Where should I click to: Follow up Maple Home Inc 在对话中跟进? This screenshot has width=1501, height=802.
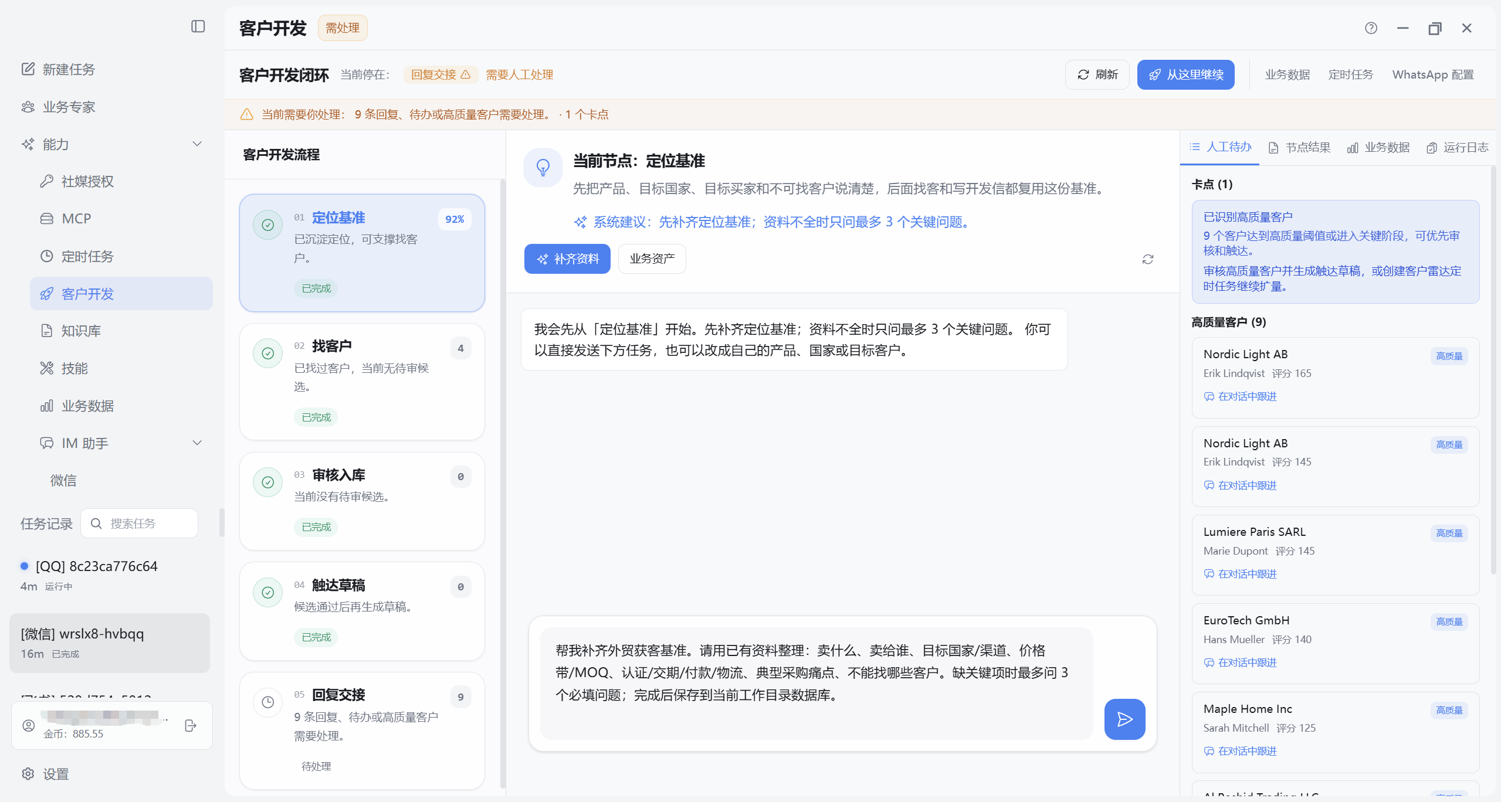click(1241, 751)
